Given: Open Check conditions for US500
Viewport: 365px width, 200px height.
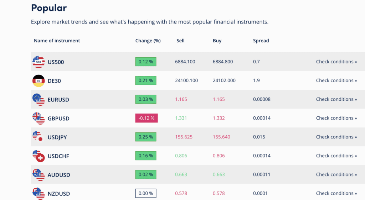Looking at the screenshot, I should point(336,62).
